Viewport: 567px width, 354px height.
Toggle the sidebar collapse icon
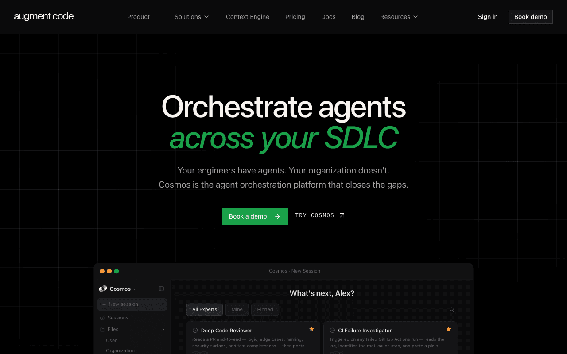pyautogui.click(x=161, y=289)
